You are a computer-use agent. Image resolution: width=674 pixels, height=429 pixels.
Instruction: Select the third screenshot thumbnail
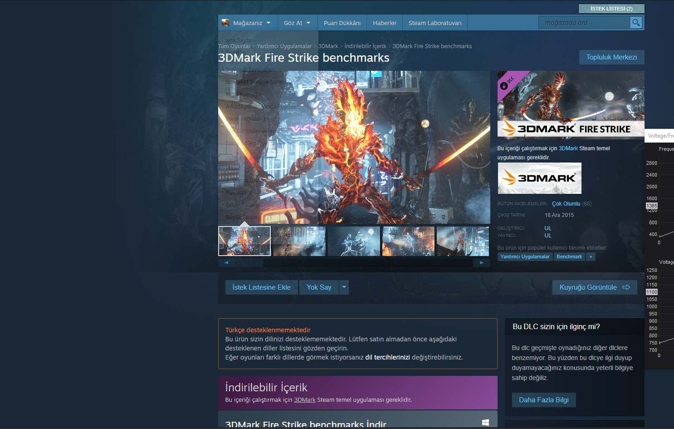pyautogui.click(x=354, y=241)
